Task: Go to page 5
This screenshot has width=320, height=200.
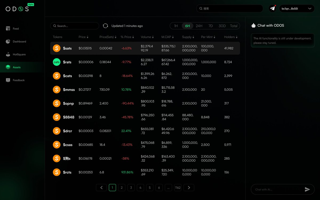Action: tap(150, 187)
